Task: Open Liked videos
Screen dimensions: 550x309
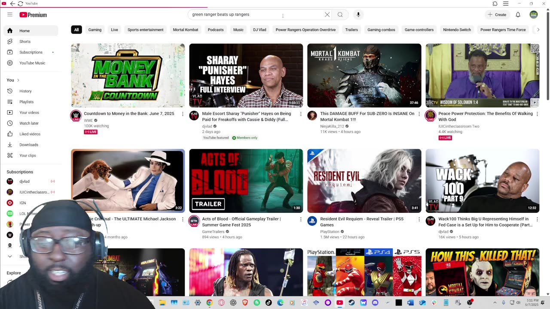Action: (31, 134)
